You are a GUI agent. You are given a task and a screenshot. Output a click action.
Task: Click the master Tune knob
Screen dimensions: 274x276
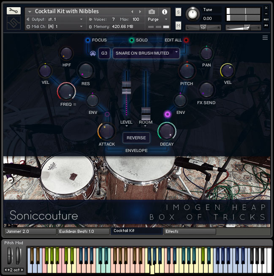point(193,14)
